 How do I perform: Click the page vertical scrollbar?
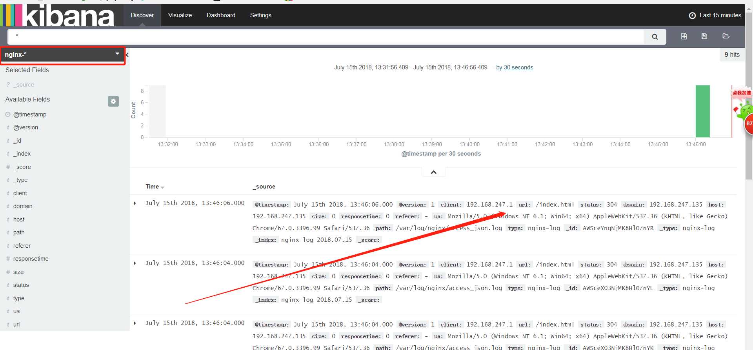(x=749, y=96)
